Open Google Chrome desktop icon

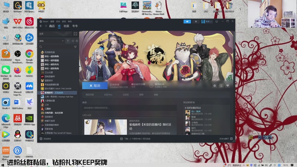[29, 55]
